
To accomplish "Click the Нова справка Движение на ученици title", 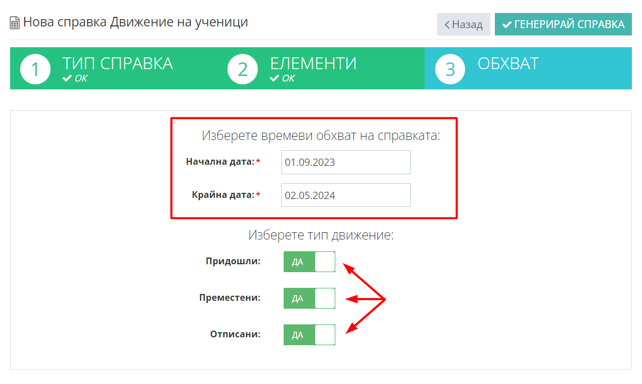I will point(135,22).
